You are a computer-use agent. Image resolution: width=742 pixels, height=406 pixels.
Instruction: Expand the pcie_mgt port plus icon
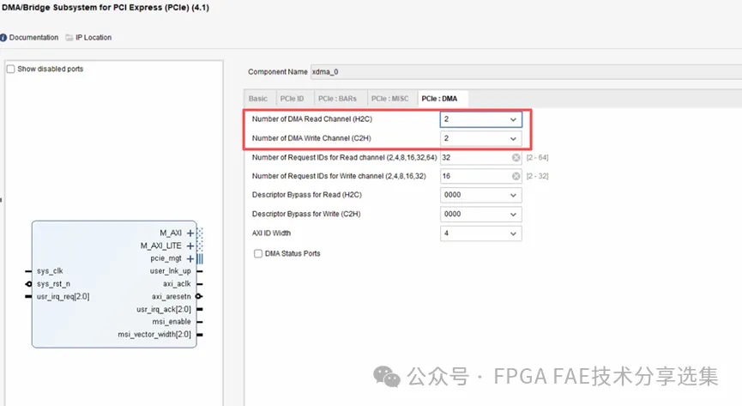(190, 258)
